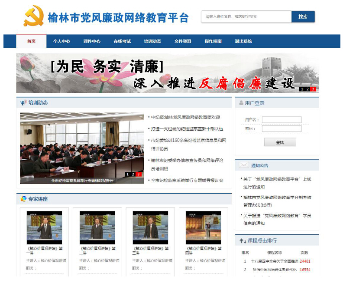Select news photo slide 3 indicator
This screenshot has height=283, width=343.
[139, 174]
